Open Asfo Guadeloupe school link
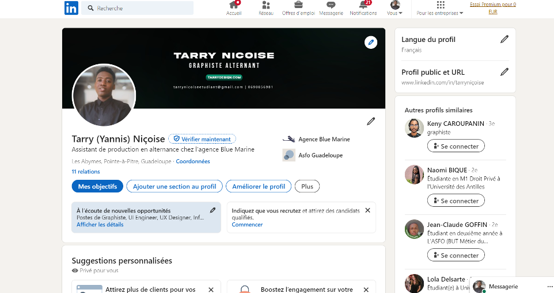 (x=320, y=155)
